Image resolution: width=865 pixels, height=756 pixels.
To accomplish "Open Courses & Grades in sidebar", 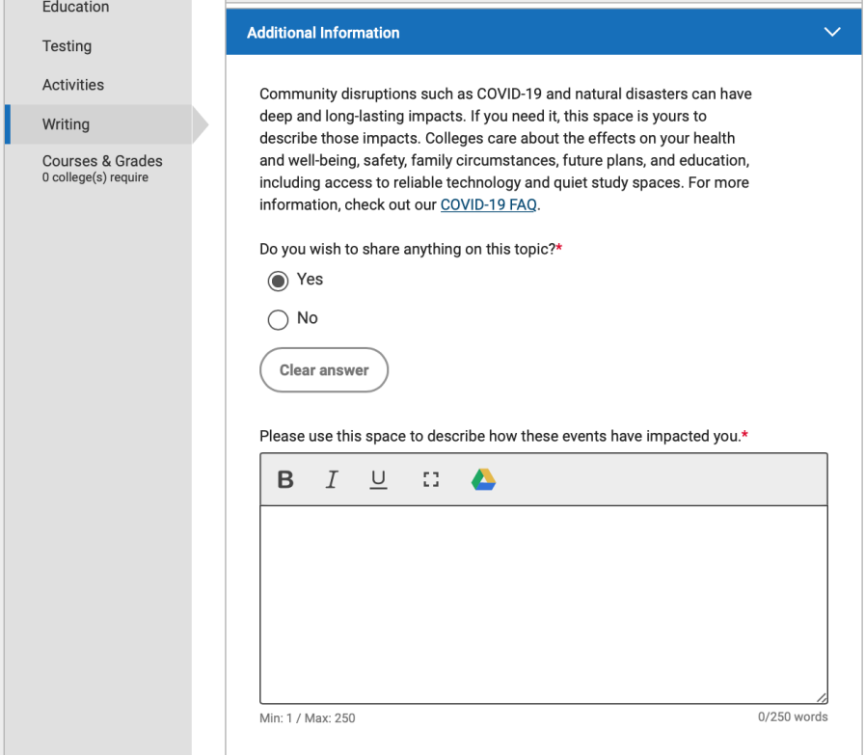I will (102, 162).
